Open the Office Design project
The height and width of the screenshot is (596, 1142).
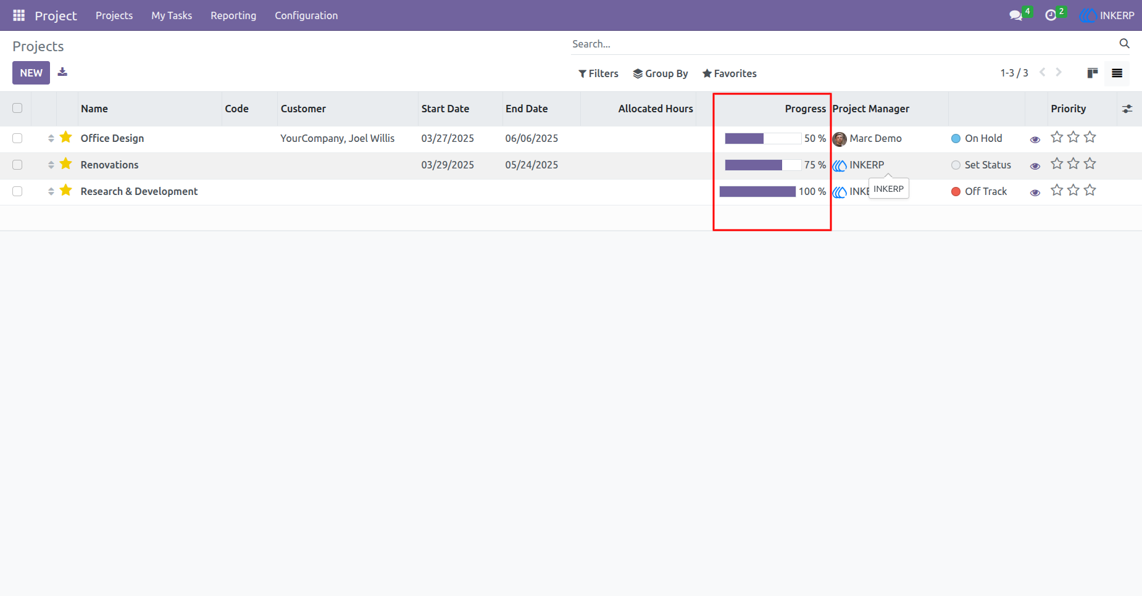(x=112, y=138)
